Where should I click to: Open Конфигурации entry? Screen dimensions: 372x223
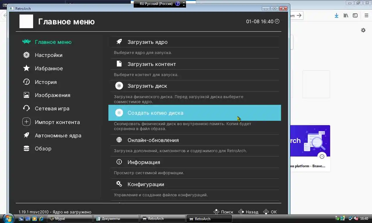tap(195, 184)
